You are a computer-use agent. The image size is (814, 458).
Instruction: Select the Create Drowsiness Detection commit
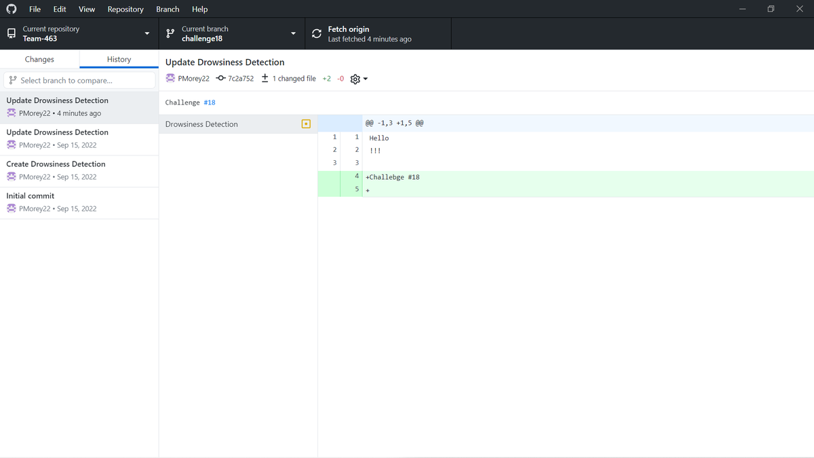[79, 170]
